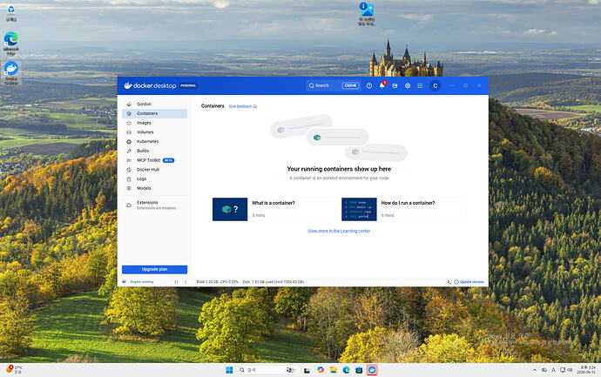
Task: Open the Docker whale troubleshoot icon
Action: (x=395, y=86)
